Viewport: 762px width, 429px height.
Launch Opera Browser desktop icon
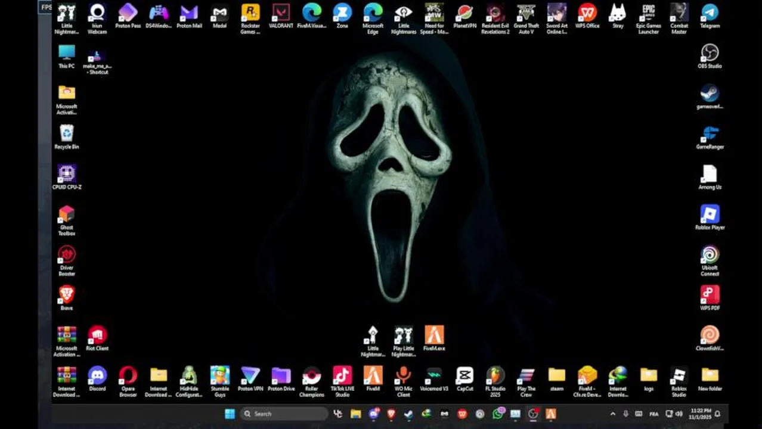(x=128, y=381)
